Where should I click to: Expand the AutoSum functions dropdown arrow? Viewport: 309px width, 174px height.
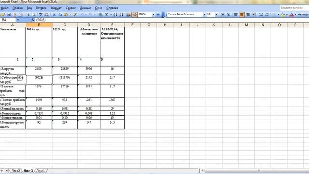111,15
